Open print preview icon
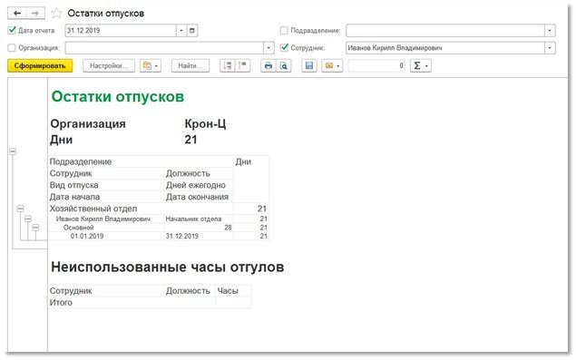The height and width of the screenshot is (360, 576). coord(284,66)
